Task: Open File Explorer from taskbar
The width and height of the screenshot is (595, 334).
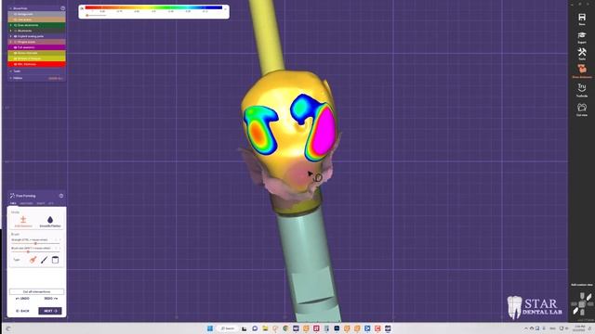Action: pyautogui.click(x=265, y=328)
